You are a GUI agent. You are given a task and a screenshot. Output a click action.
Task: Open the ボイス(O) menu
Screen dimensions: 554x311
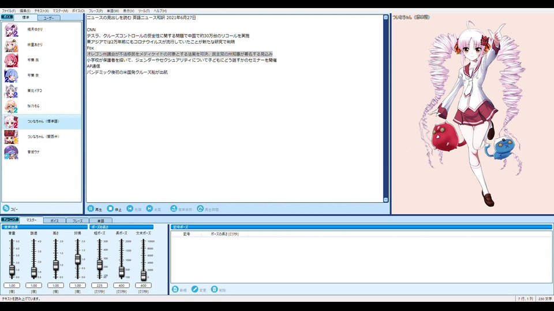coord(78,11)
